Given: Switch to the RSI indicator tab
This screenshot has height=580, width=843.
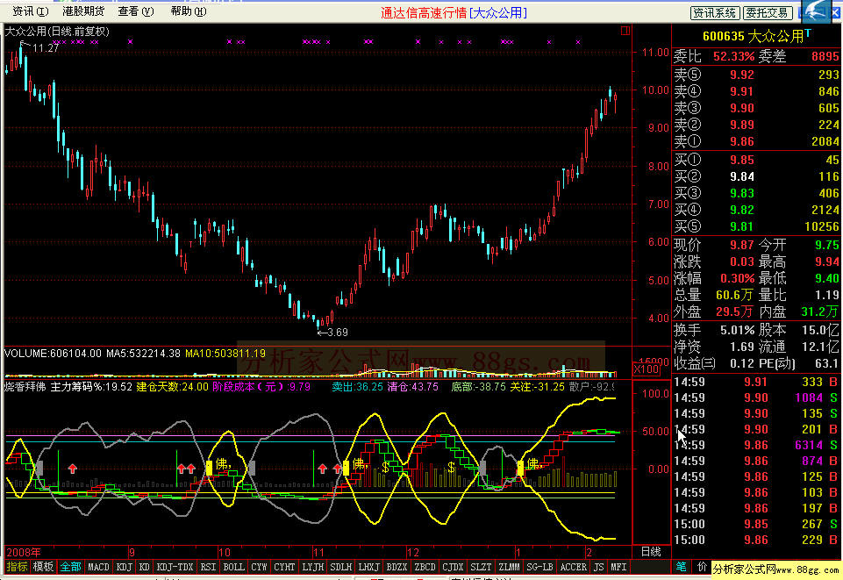Looking at the screenshot, I should pyautogui.click(x=208, y=567).
